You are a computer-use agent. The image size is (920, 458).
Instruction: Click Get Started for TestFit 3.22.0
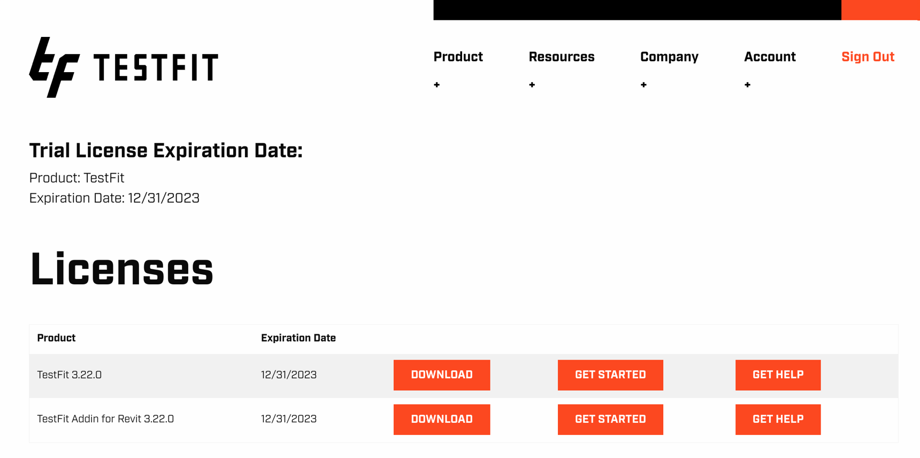point(610,375)
